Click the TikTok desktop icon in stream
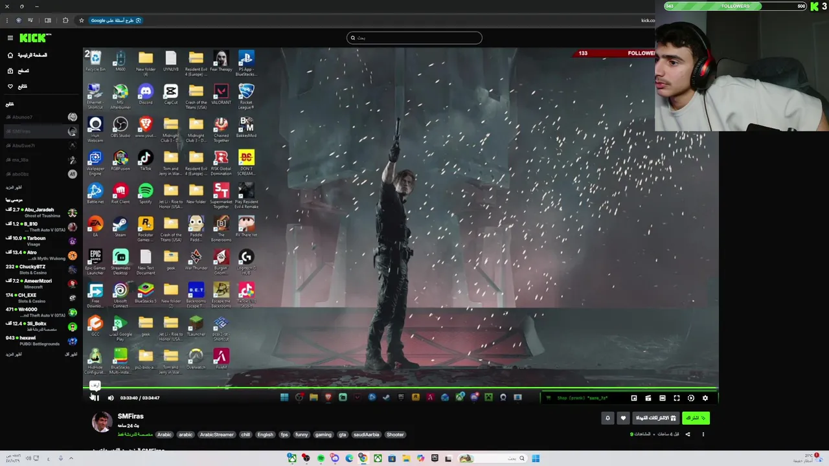This screenshot has height=466, width=829. click(x=146, y=161)
